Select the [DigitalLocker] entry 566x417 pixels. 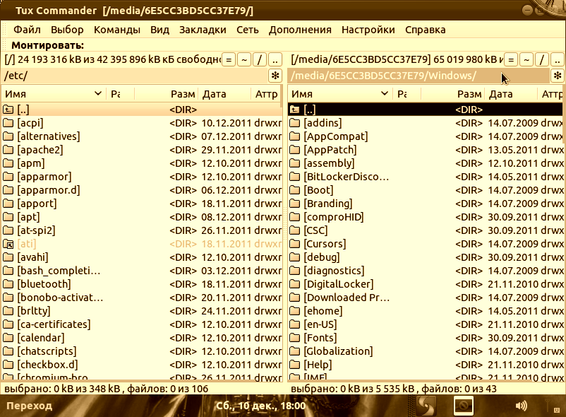click(426, 284)
